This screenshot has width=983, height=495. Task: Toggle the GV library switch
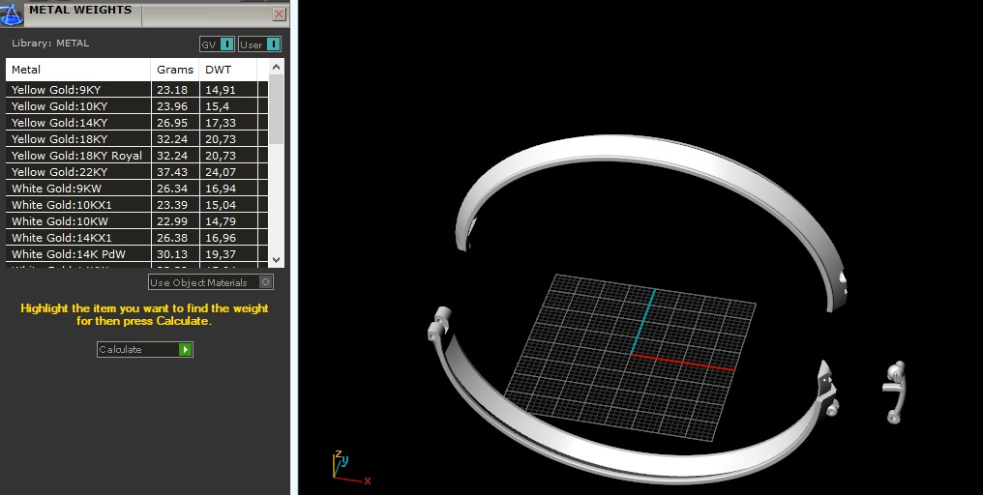point(217,44)
